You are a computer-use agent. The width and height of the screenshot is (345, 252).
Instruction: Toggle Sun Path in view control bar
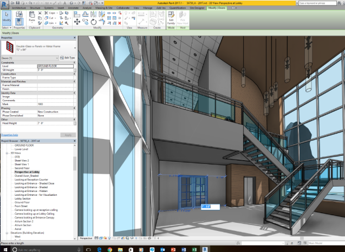click(105, 238)
